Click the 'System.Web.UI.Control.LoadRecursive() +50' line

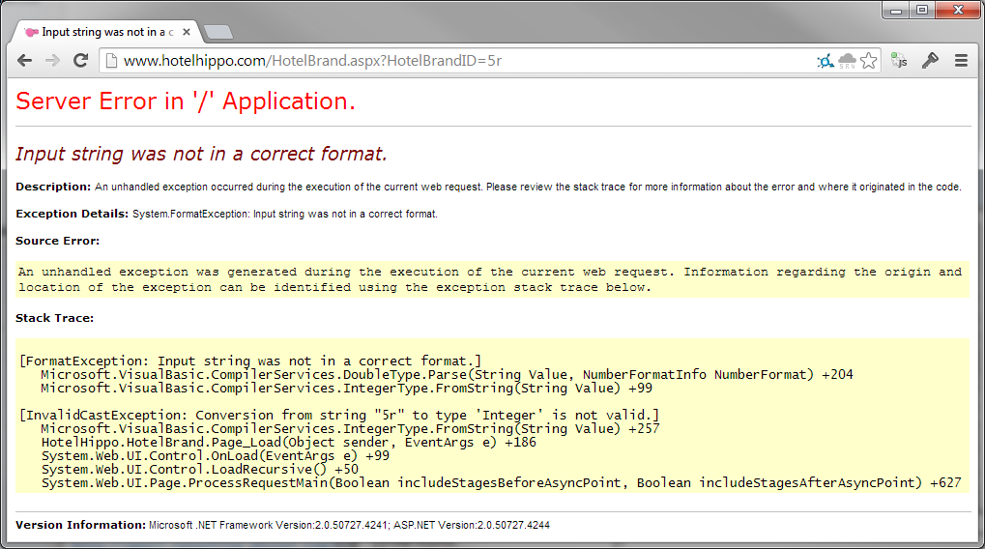[x=200, y=469]
